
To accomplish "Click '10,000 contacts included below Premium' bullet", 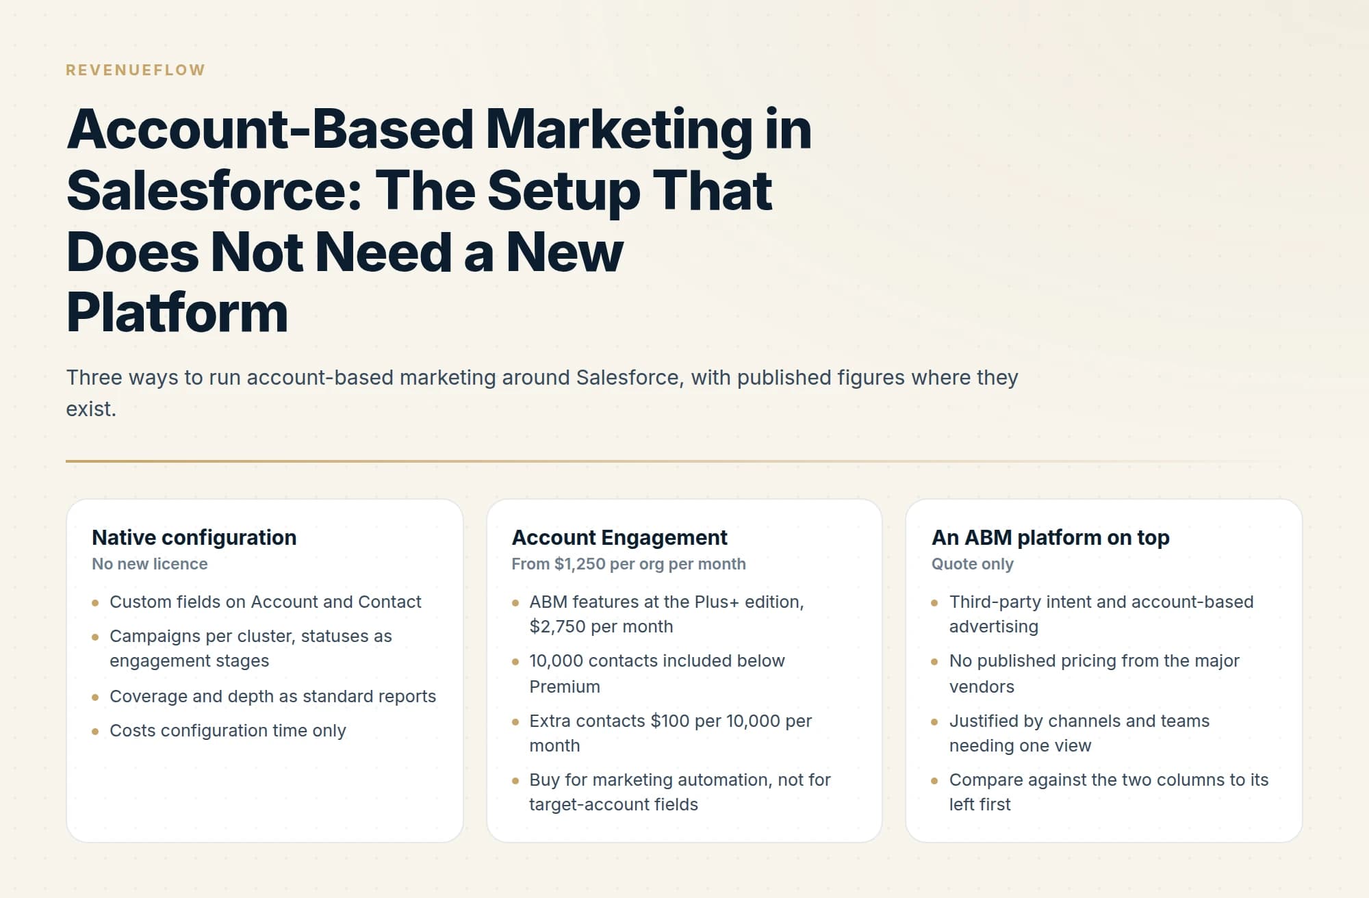I will 657,673.
